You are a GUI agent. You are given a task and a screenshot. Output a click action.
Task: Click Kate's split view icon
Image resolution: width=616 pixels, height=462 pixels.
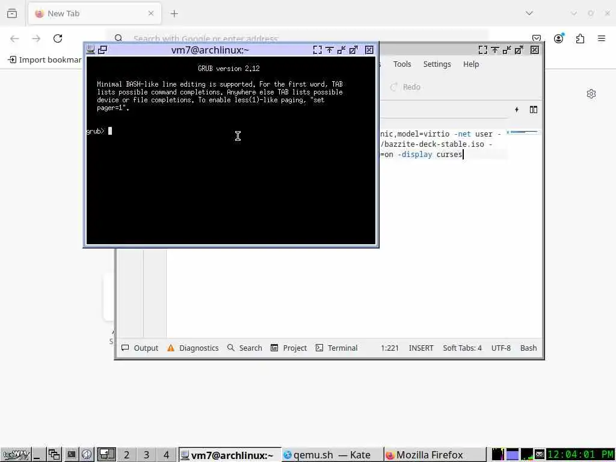533,109
